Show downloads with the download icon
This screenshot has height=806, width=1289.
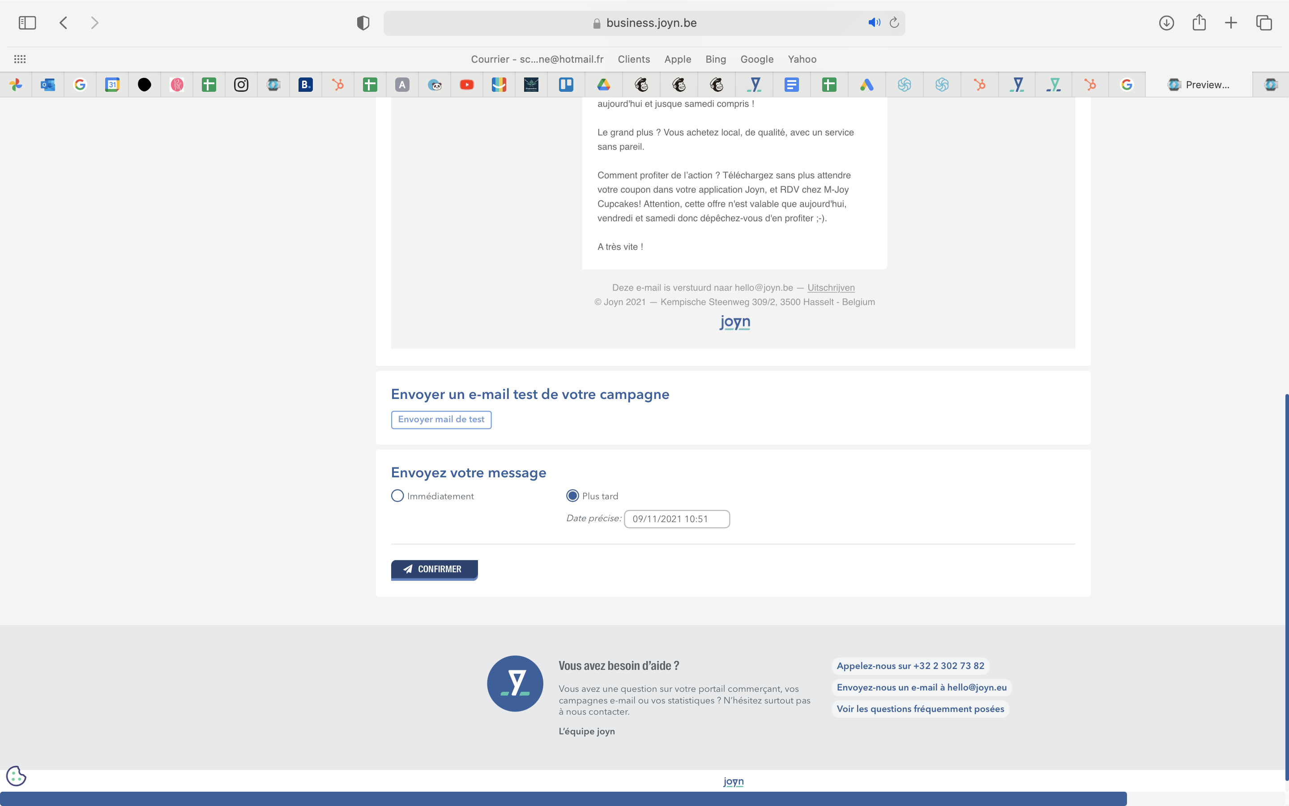click(1166, 23)
